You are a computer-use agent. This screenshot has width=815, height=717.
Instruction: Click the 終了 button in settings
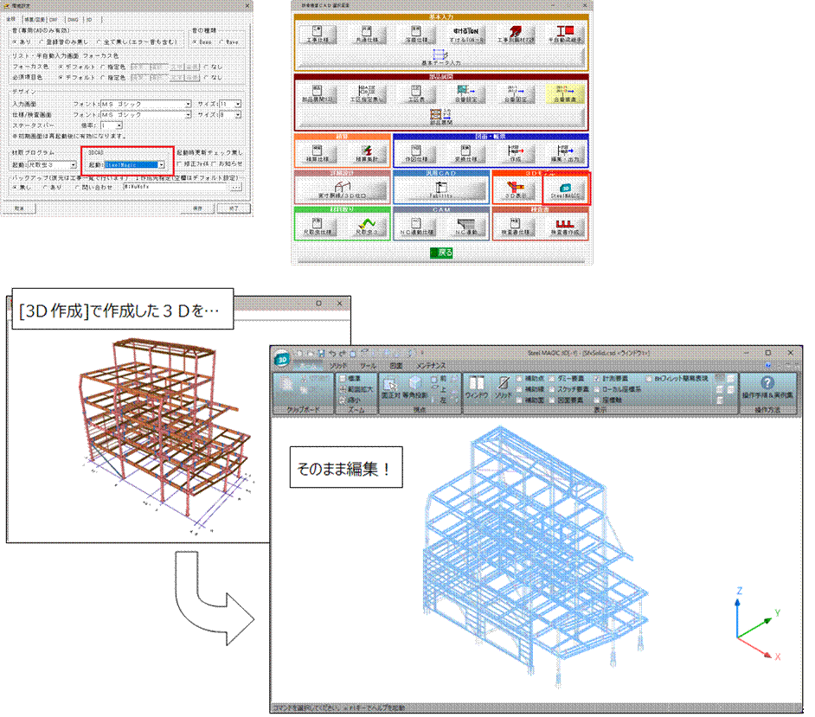228,208
